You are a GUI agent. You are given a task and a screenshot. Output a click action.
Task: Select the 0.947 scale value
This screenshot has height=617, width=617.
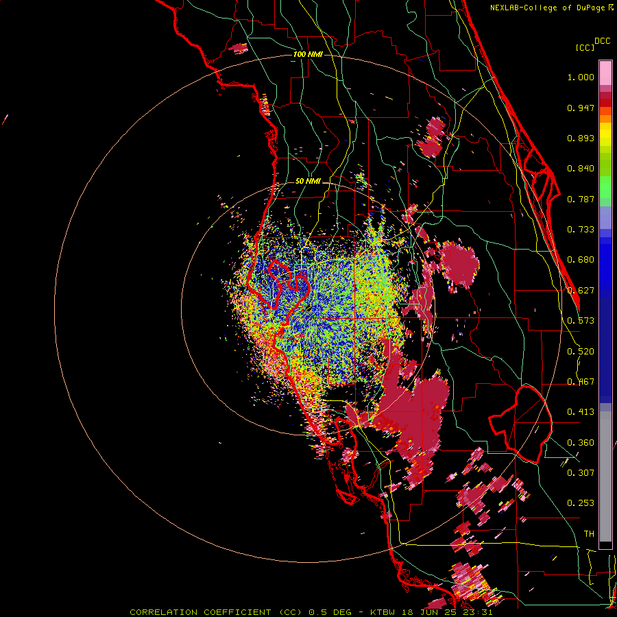point(581,108)
